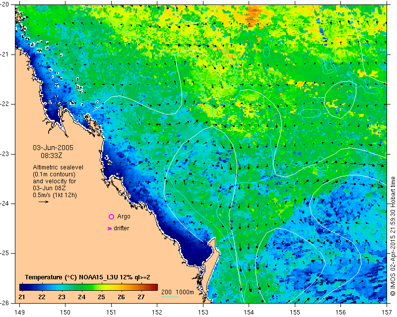Click longitude axis label 149

click(x=19, y=313)
